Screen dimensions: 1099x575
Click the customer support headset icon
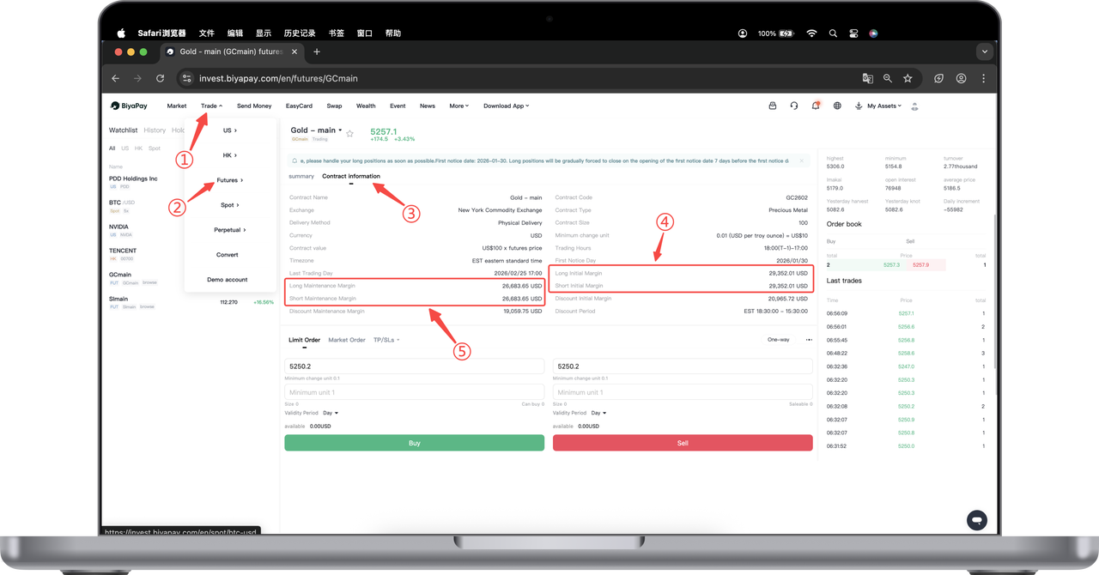click(x=793, y=106)
